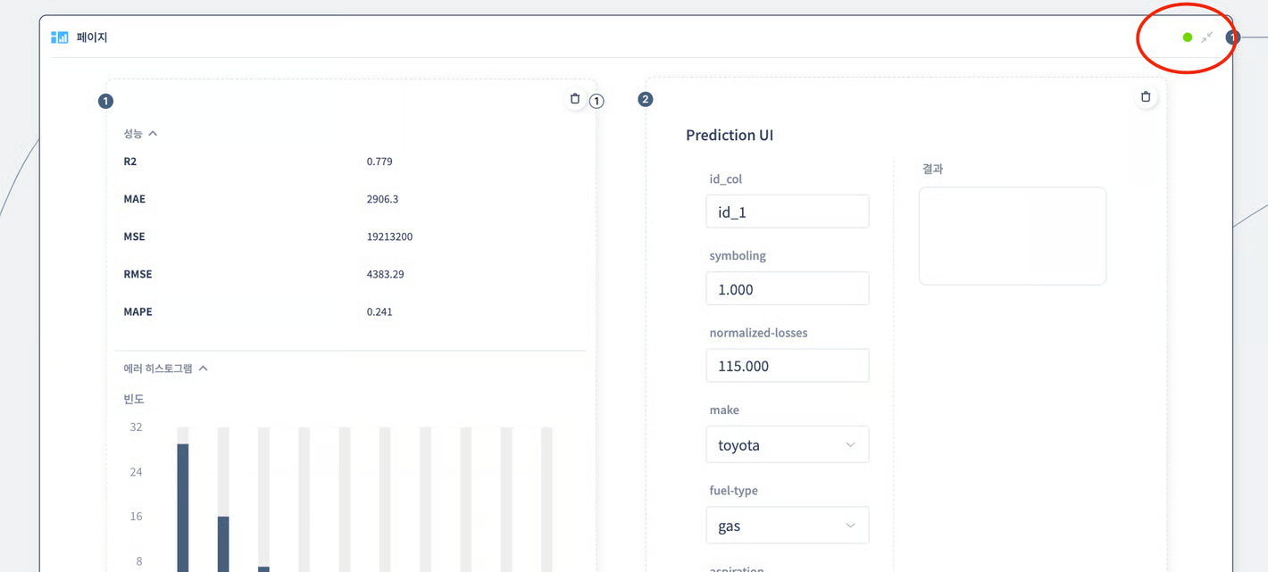Delete the performance panel with its trash icon
Viewport: 1268px width, 572px height.
tap(575, 99)
